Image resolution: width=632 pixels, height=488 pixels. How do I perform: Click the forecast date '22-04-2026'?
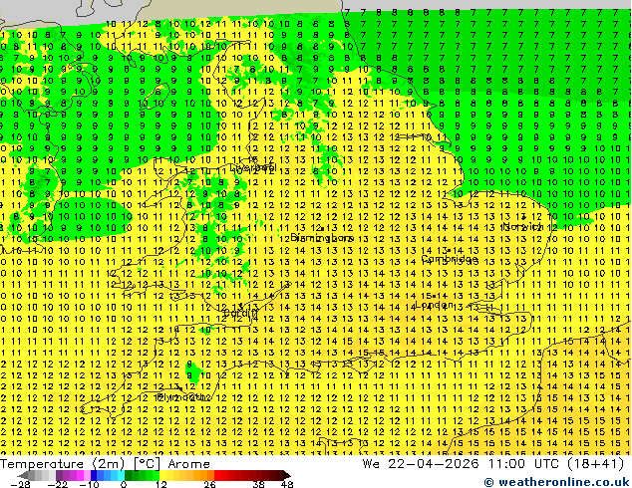[434, 464]
